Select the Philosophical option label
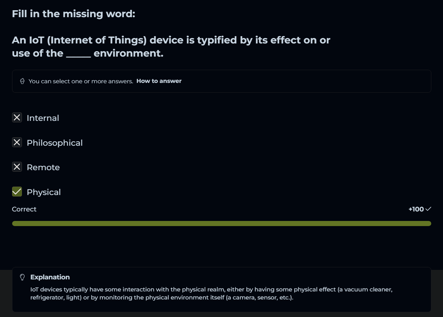The width and height of the screenshot is (443, 317). coord(54,143)
